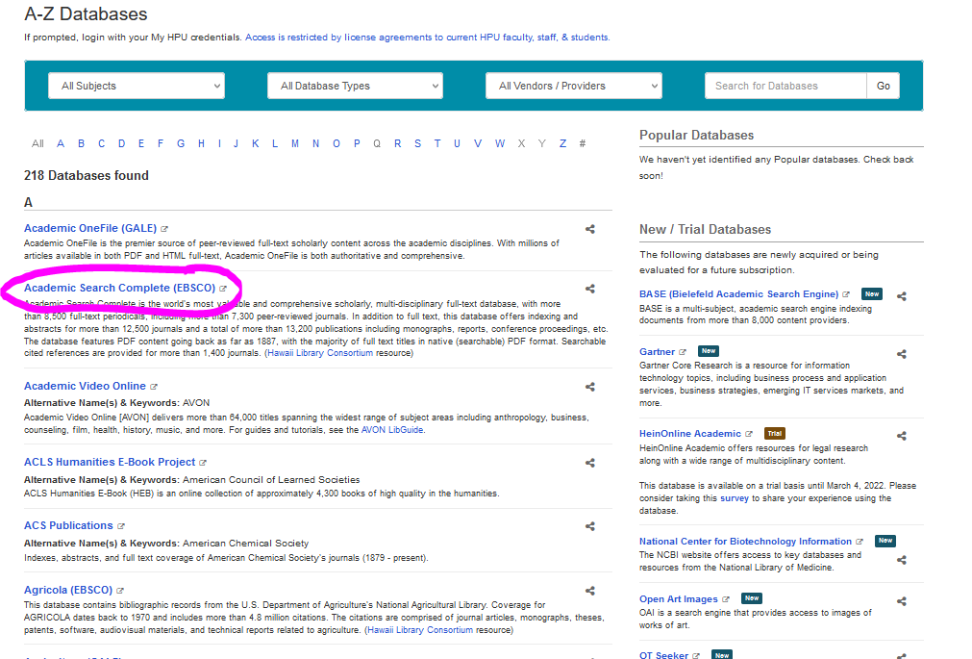The image size is (972, 659).
Task: Click external link icon beside Gartner
Action: coord(683,352)
